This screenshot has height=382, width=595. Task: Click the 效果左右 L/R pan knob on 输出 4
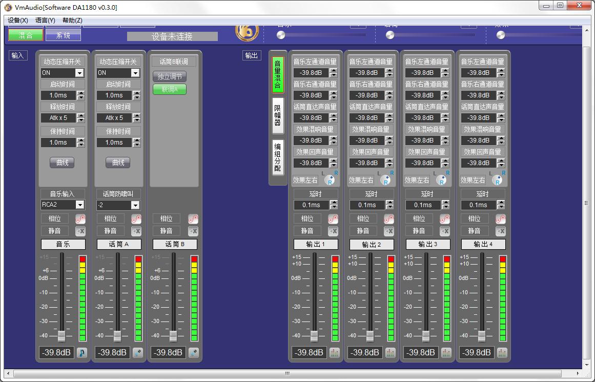(497, 180)
